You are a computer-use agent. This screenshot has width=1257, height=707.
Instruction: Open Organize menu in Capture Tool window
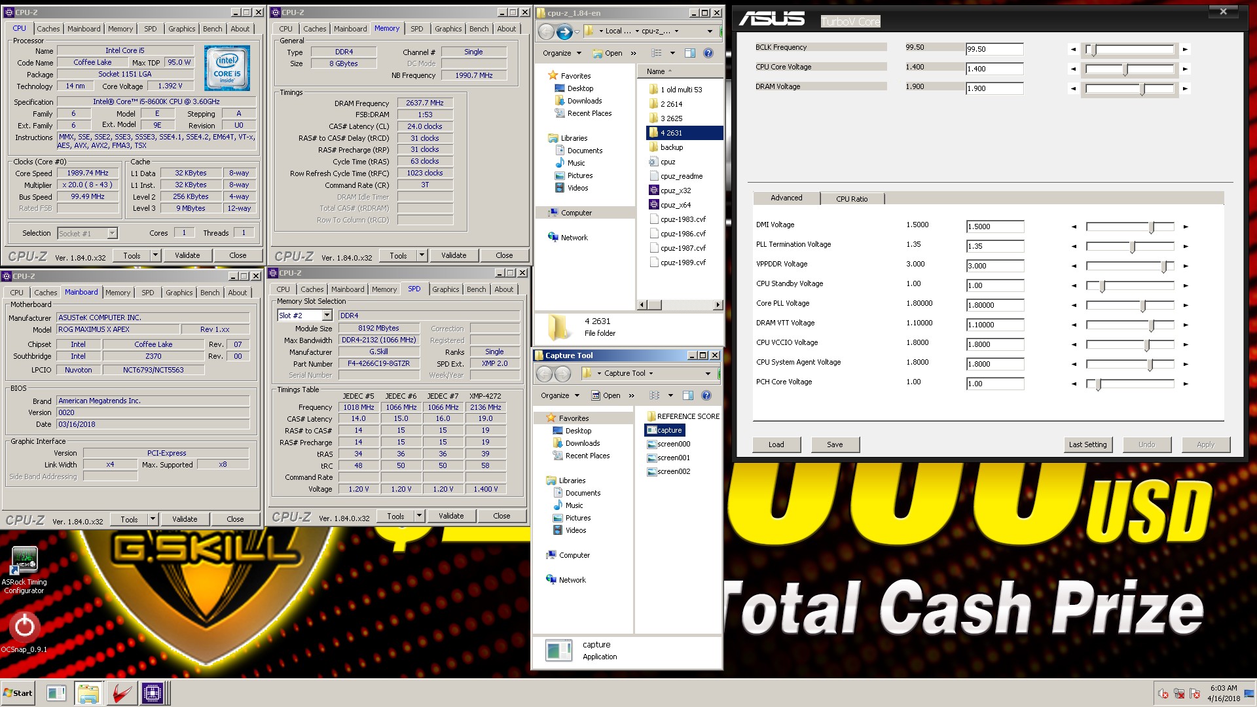(x=559, y=395)
